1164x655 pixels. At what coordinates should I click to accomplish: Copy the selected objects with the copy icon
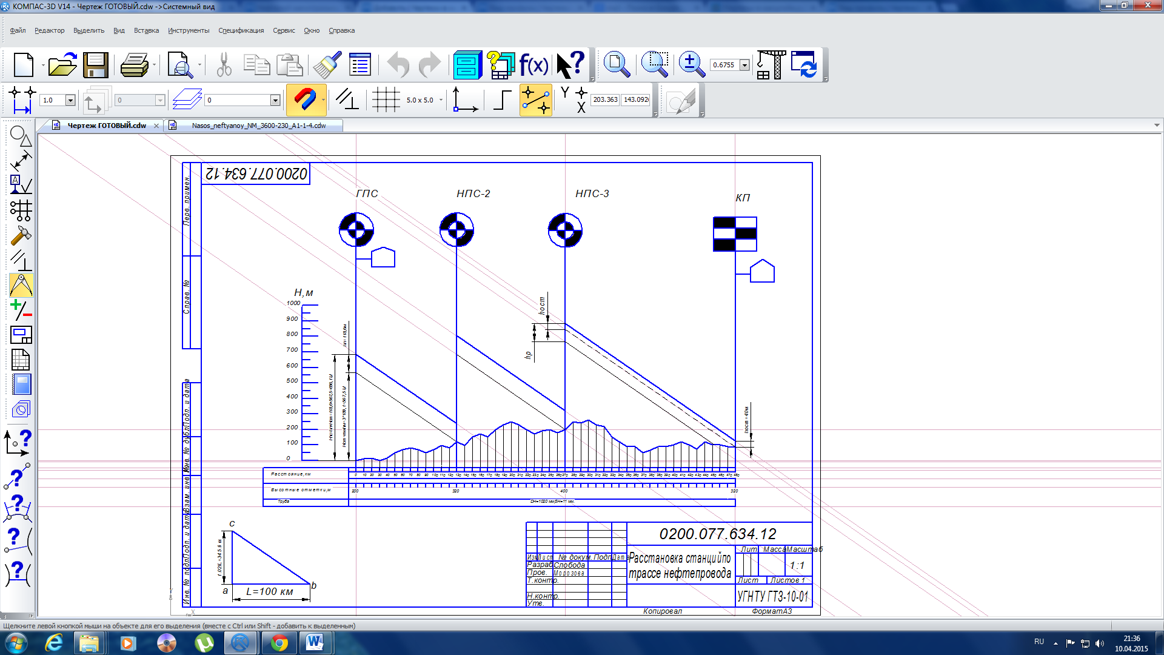[x=256, y=65]
